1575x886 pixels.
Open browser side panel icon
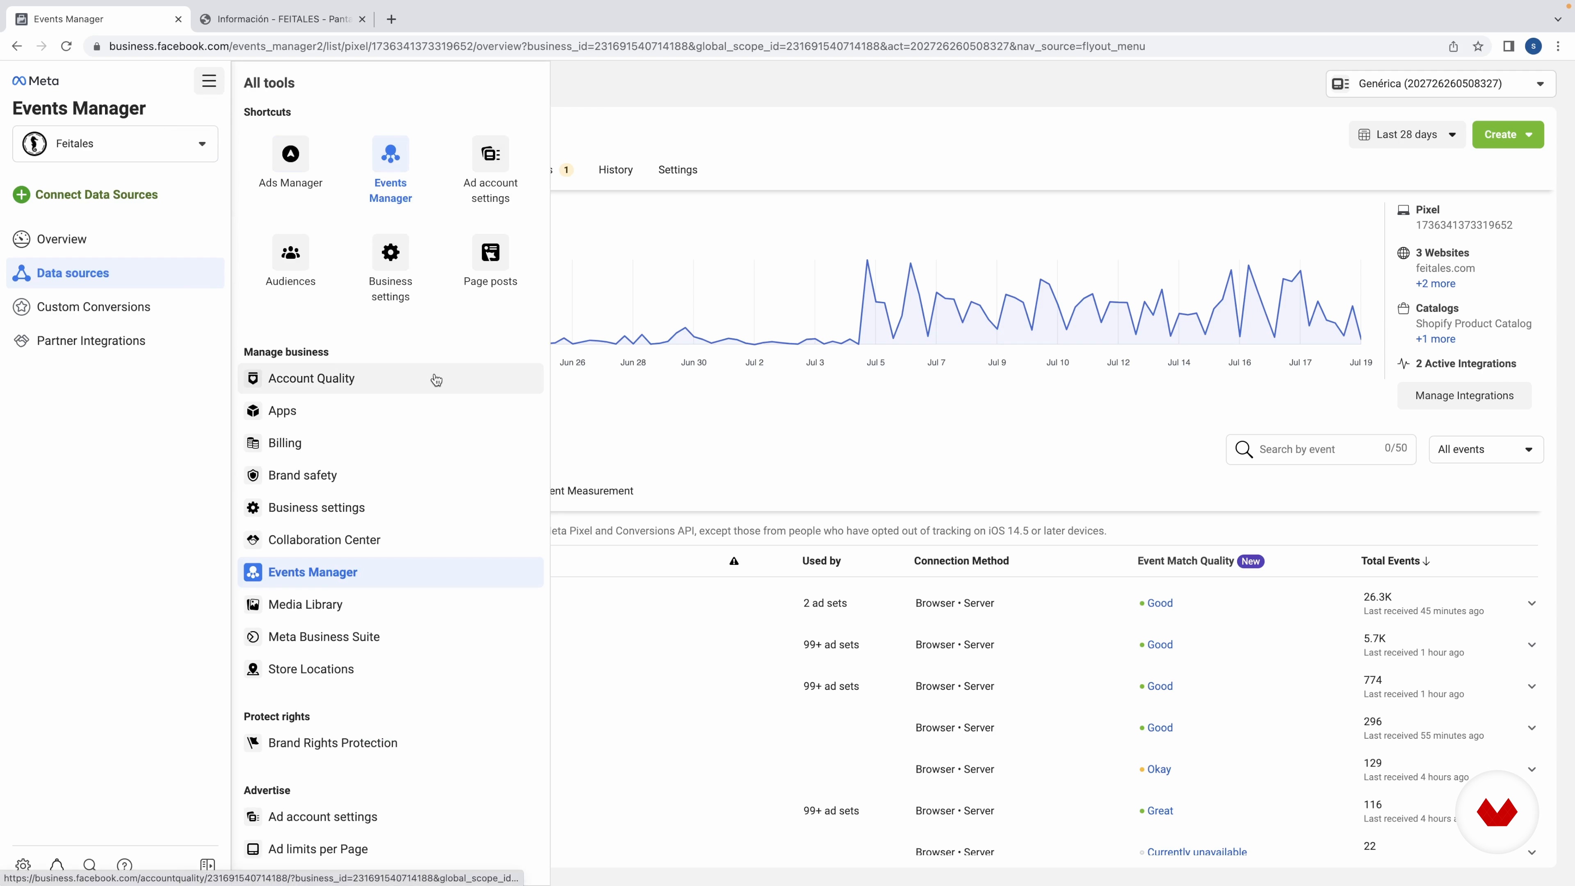tap(1509, 46)
